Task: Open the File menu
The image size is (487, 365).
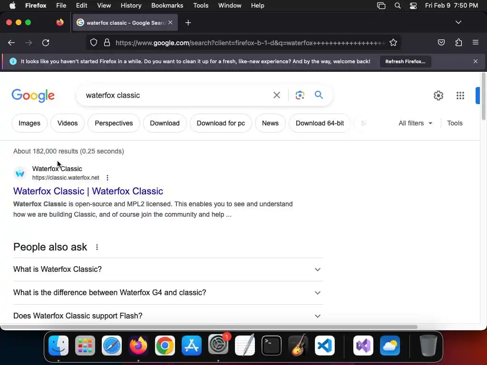Action: pos(61,6)
